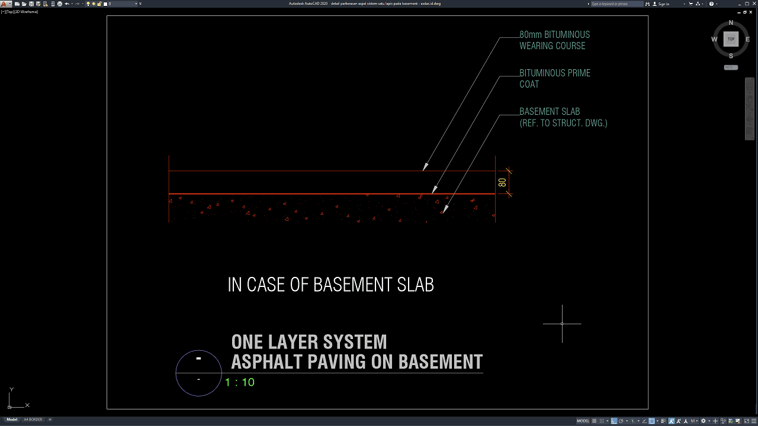Open the AutoCAD application menu button
The height and width of the screenshot is (426, 758).
click(5, 4)
